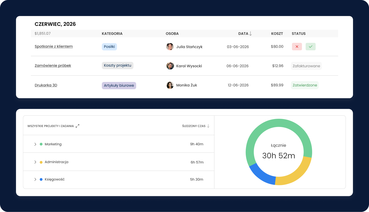Click the Artykuły biurowe category tag
Image resolution: width=369 pixels, height=212 pixels.
click(119, 85)
